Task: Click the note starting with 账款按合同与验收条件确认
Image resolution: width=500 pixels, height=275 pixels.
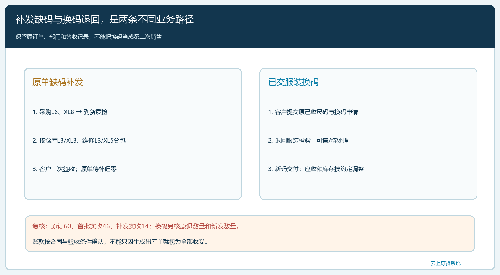Action: 121,242
